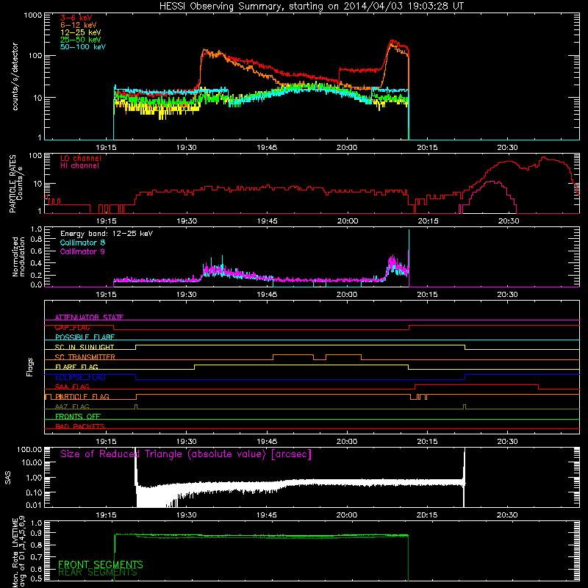Viewport: 588px width, 588px height.
Task: Click the 19:45 tick in modulation panel
Action: 267,295
